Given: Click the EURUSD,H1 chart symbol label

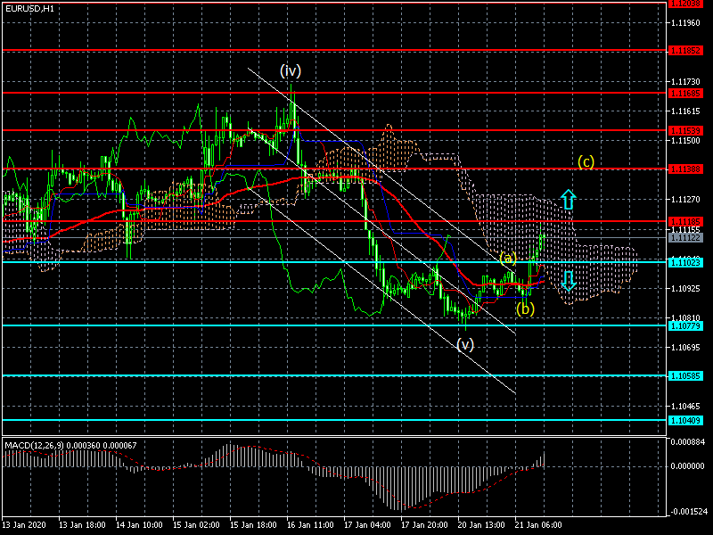Looking at the screenshot, I should tap(29, 9).
